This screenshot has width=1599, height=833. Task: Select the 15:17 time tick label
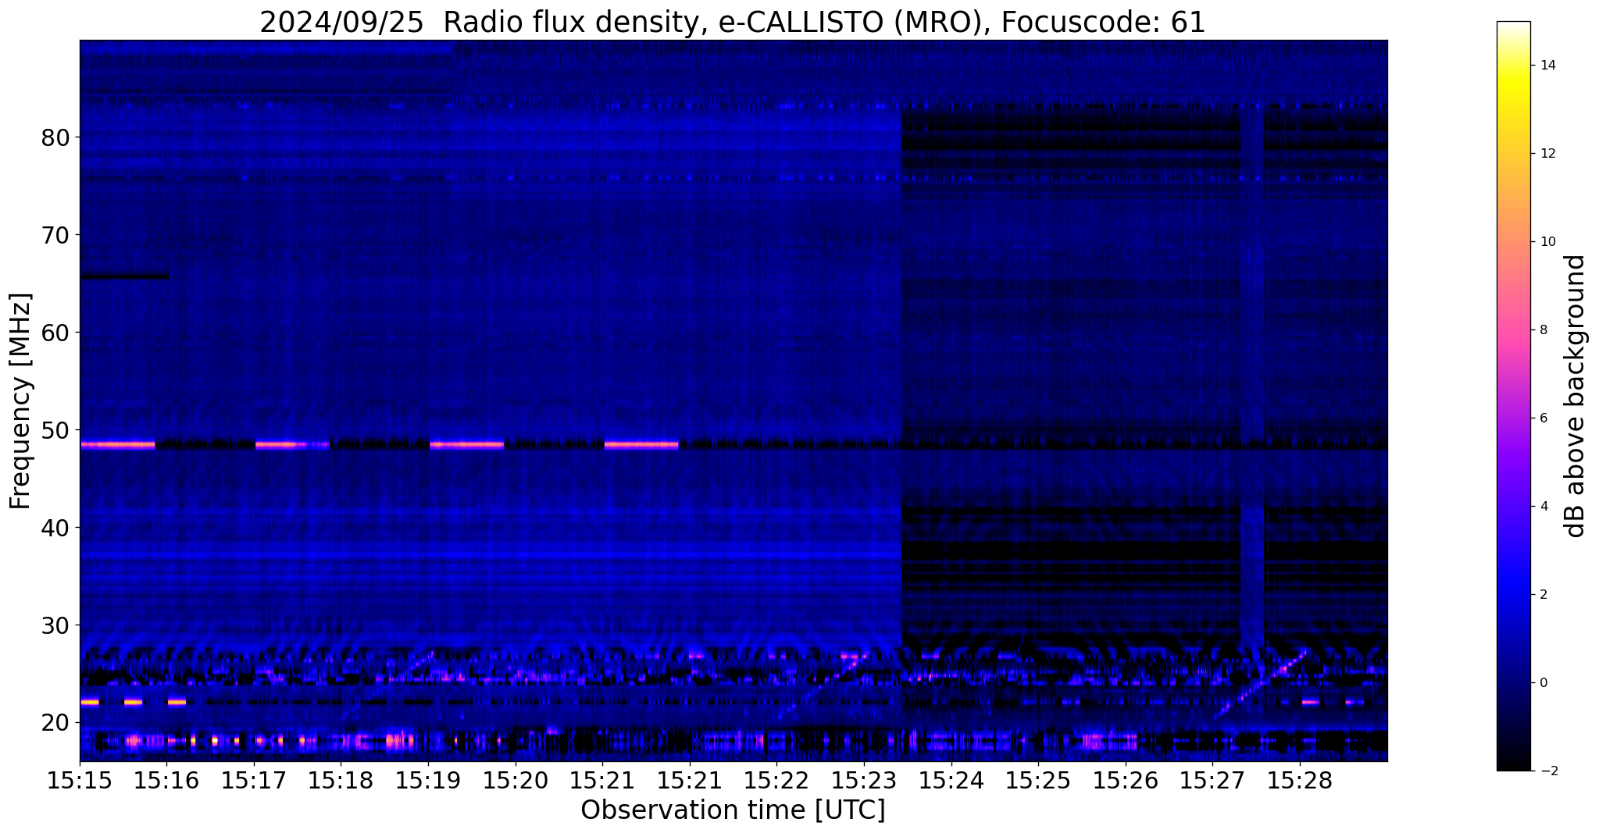254,781
